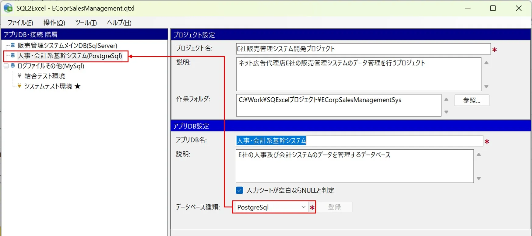Select the 結合テスト環境 connection
The width and height of the screenshot is (532, 236).
point(45,76)
